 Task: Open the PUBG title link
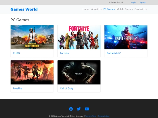coord(16,53)
